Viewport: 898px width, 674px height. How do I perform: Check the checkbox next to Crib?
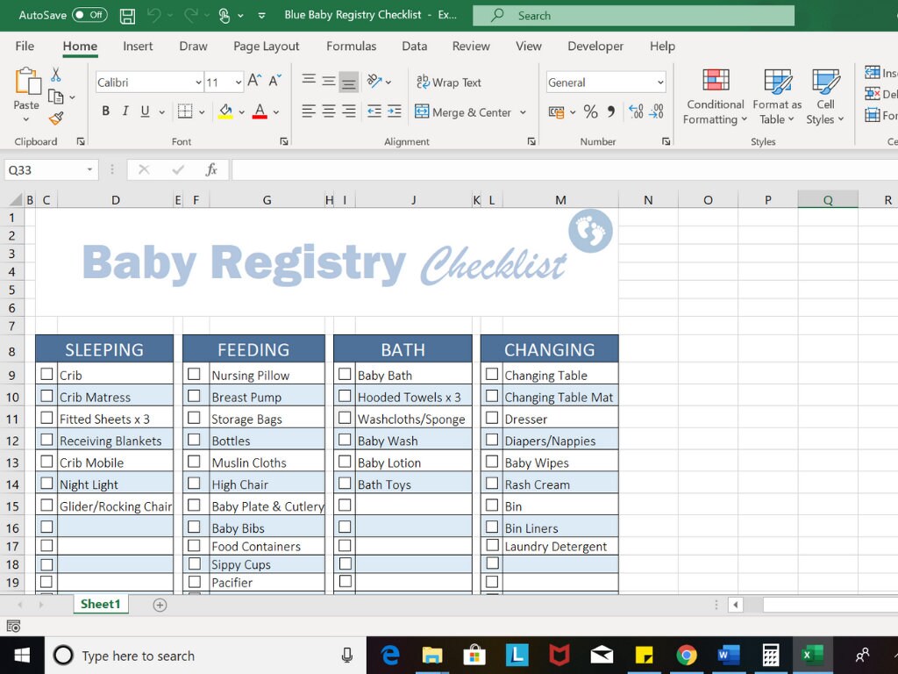(46, 375)
